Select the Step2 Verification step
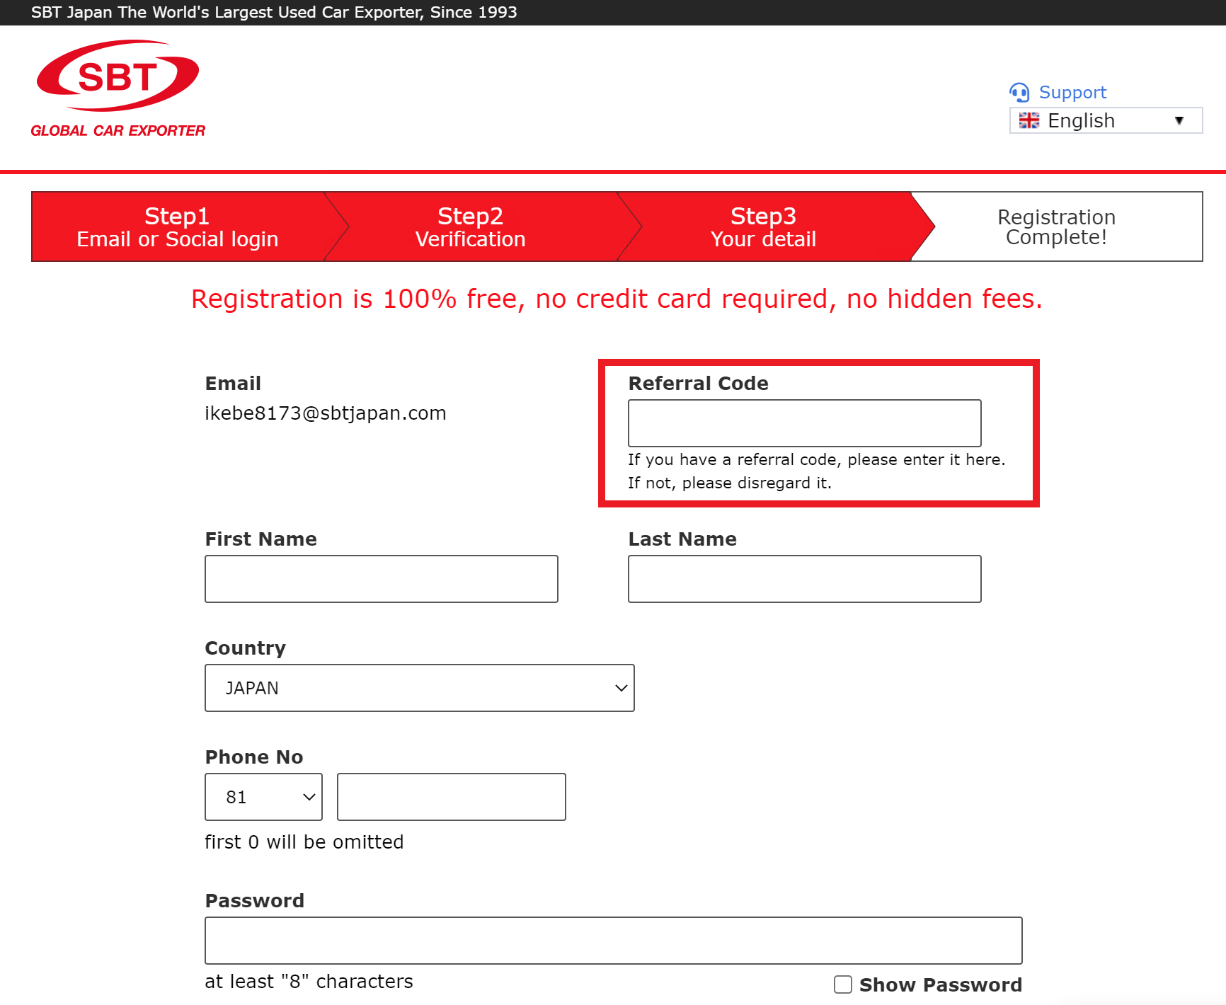The image size is (1226, 1005). [471, 226]
